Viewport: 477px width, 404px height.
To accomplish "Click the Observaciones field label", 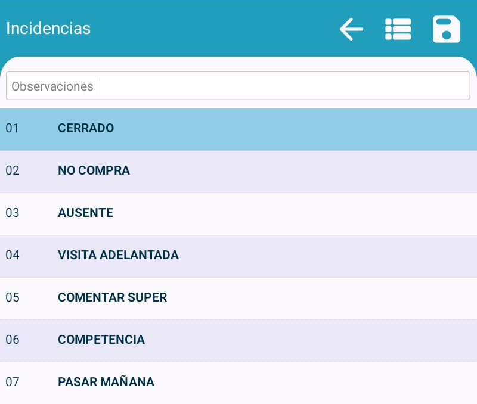I will [52, 86].
